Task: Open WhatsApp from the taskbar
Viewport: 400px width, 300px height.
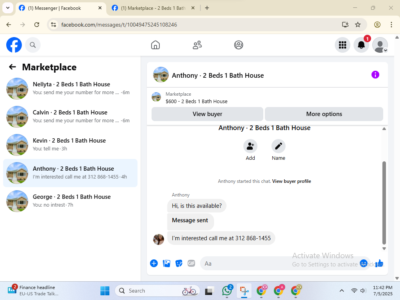Action: point(227,291)
